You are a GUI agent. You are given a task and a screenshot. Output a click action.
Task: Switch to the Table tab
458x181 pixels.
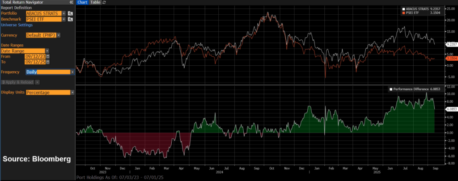(95, 2)
